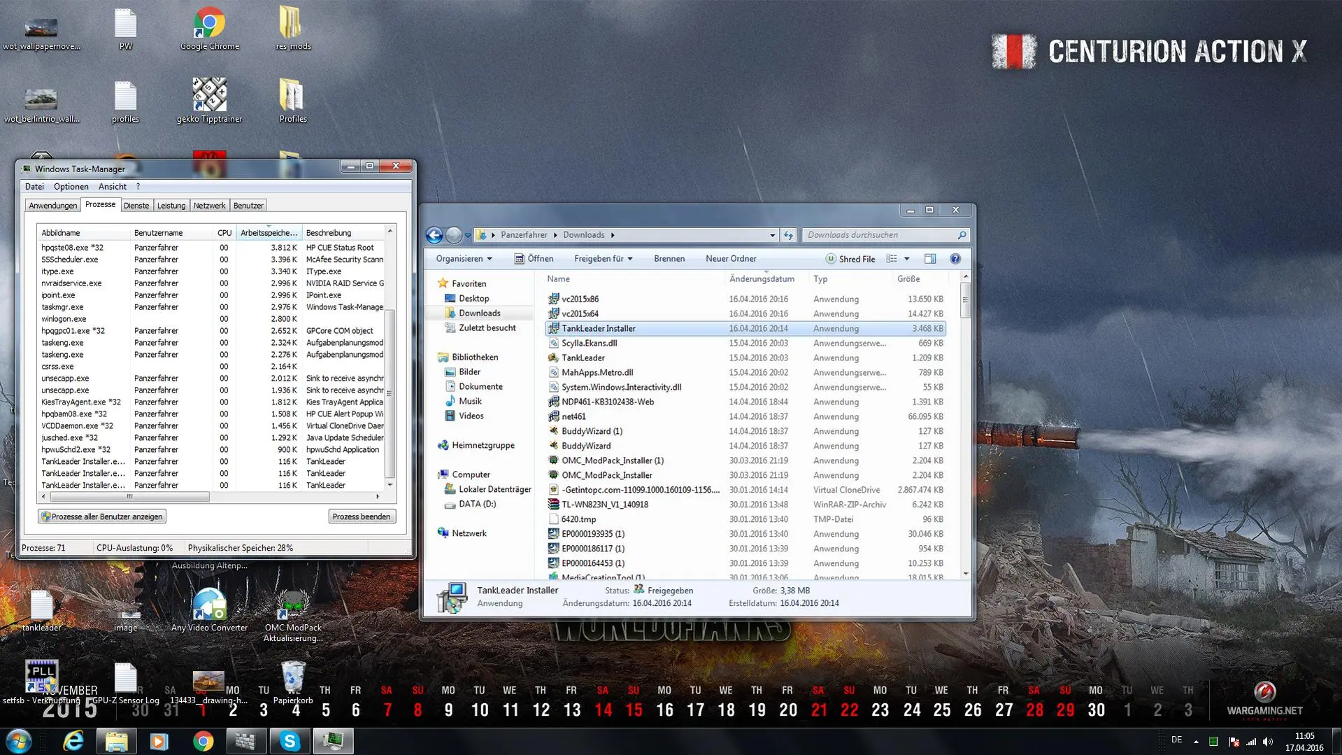This screenshot has width=1342, height=755.
Task: Click Neuer Ordner button
Action: tap(731, 259)
